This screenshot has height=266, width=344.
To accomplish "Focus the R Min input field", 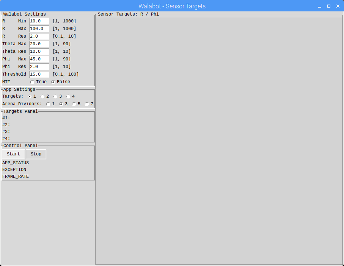I will [x=39, y=21].
